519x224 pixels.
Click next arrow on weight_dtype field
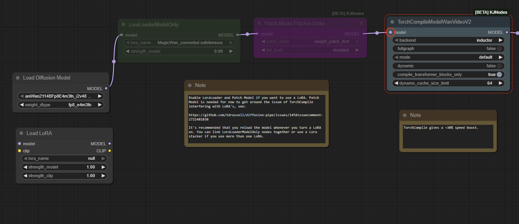point(100,105)
